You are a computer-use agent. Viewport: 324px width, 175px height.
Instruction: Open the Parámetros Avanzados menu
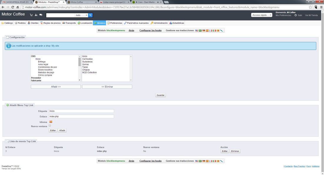(x=136, y=23)
